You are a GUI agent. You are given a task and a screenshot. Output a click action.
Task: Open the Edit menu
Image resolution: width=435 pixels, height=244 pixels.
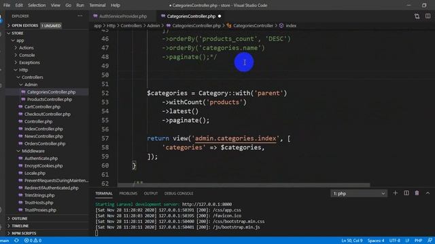[19, 5]
